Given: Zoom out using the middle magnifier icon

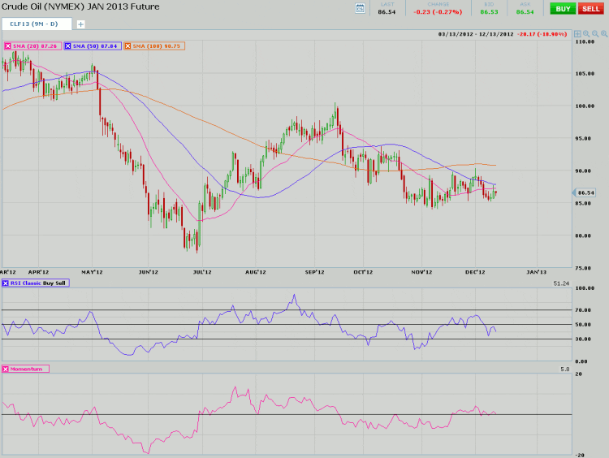Looking at the screenshot, I should [x=594, y=34].
